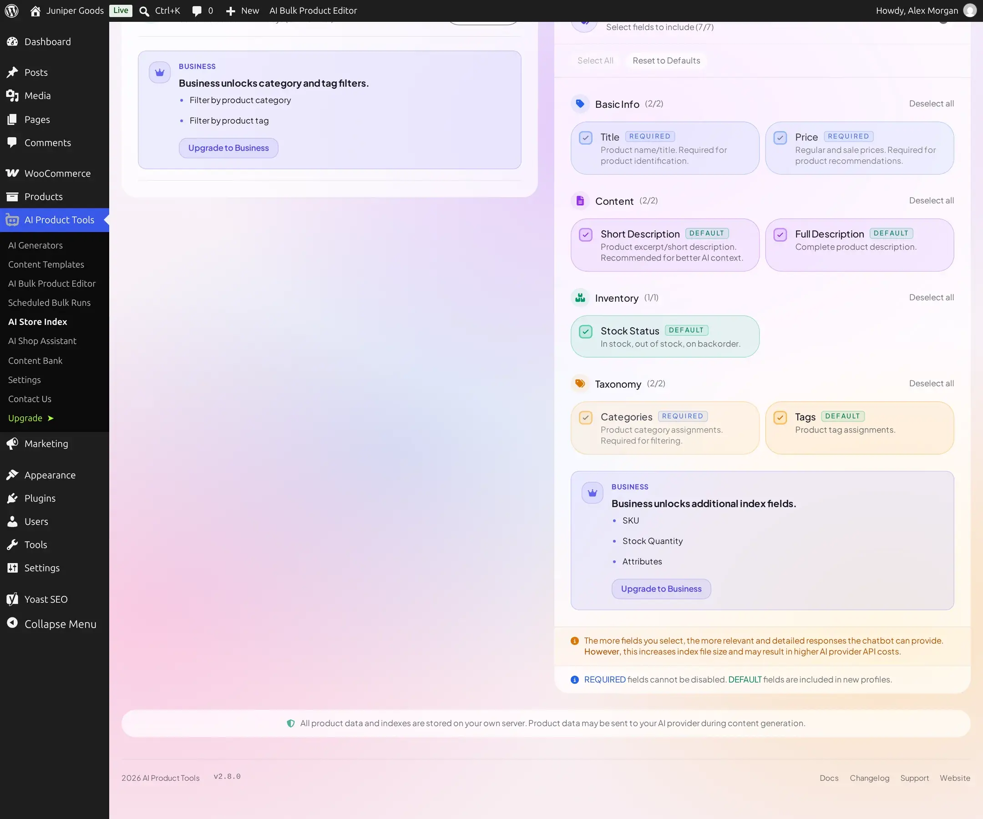The width and height of the screenshot is (983, 819).
Task: Click Upgrade to Business under index fields
Action: (661, 589)
